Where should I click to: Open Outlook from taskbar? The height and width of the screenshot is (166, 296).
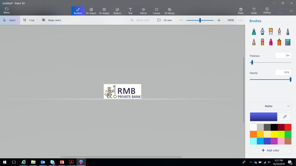point(43,162)
